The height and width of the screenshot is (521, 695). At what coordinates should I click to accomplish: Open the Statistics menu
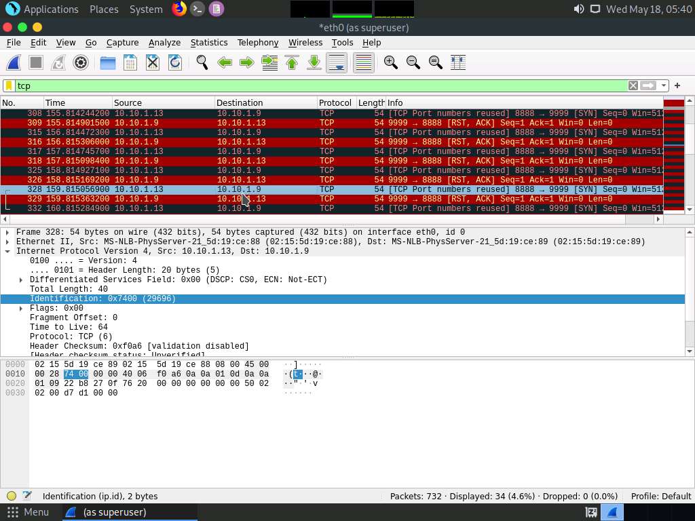point(208,42)
